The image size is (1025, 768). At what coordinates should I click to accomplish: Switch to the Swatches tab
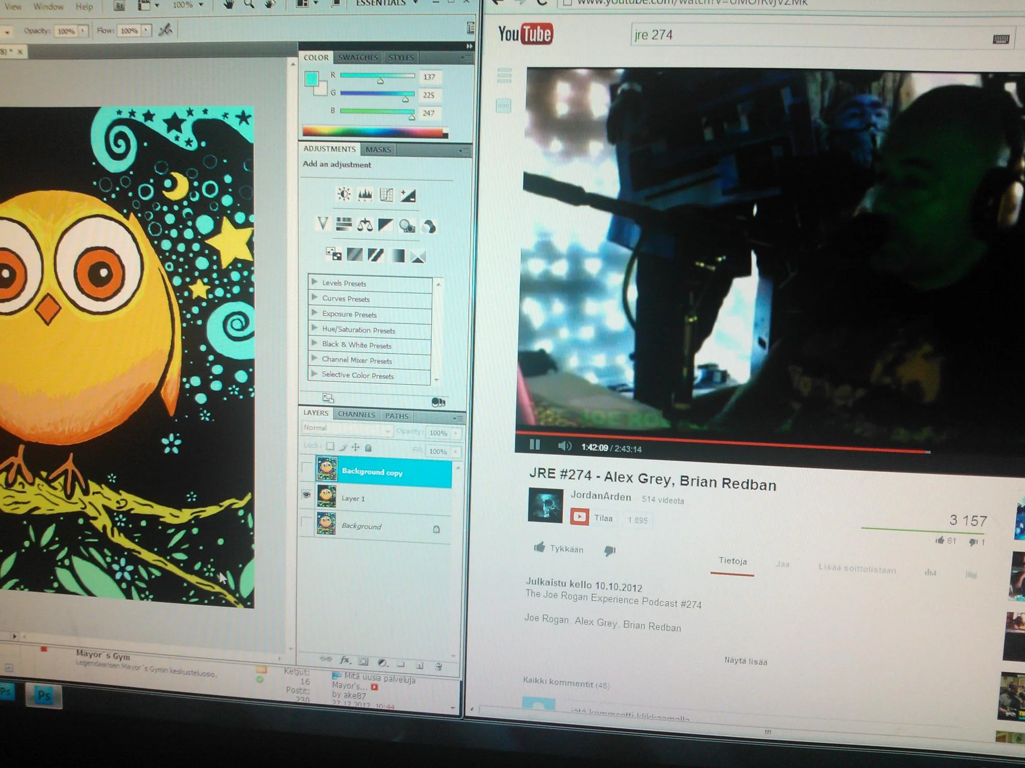coord(358,57)
